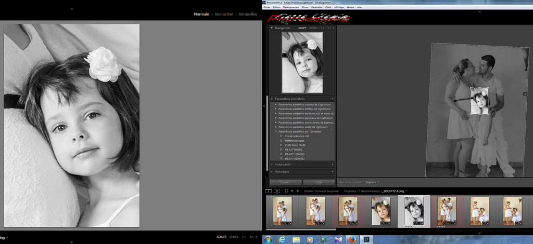Go back with the left arrow
Image resolution: width=533 pixels, height=244 pixels.
pyautogui.click(x=292, y=191)
